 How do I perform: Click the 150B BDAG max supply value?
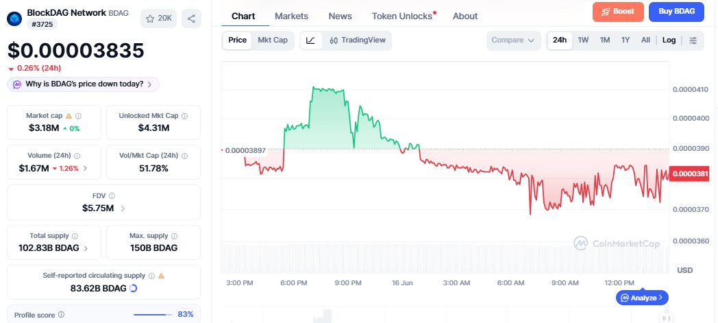(x=153, y=248)
